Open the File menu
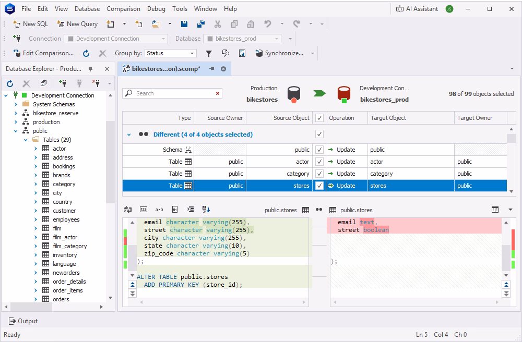The width and height of the screenshot is (522, 342). click(26, 9)
